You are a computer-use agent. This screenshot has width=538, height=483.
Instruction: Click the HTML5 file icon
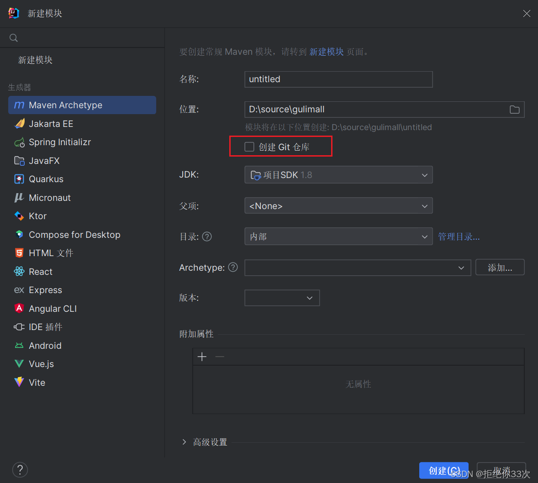point(19,253)
